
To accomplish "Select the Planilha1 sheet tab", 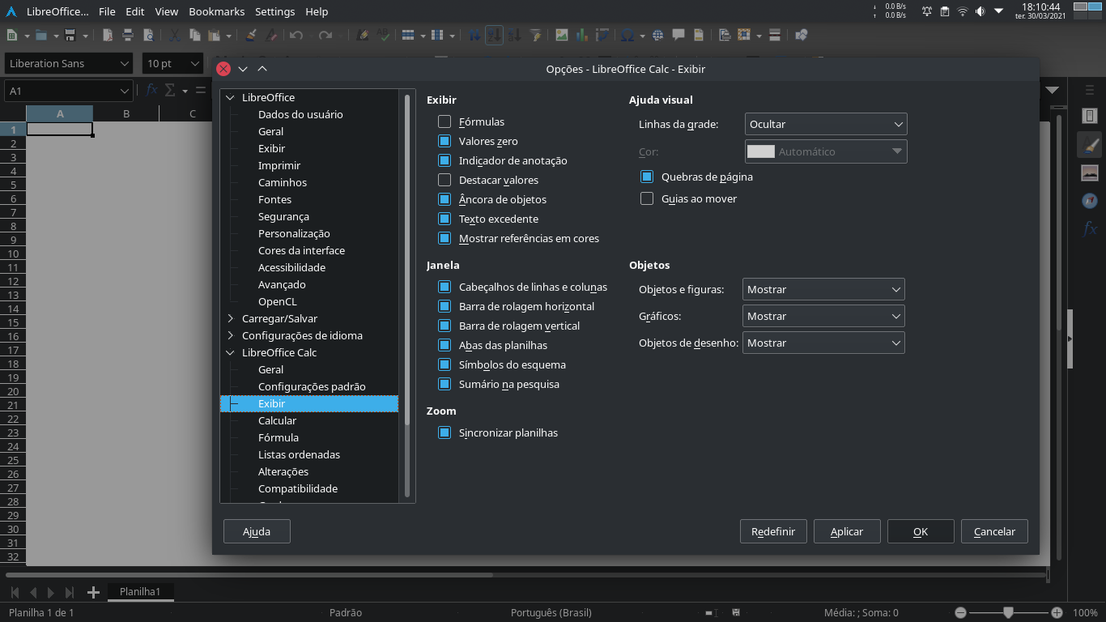I will coord(140,592).
